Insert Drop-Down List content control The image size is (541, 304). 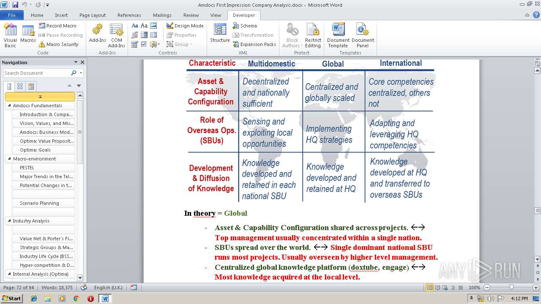pos(153,35)
